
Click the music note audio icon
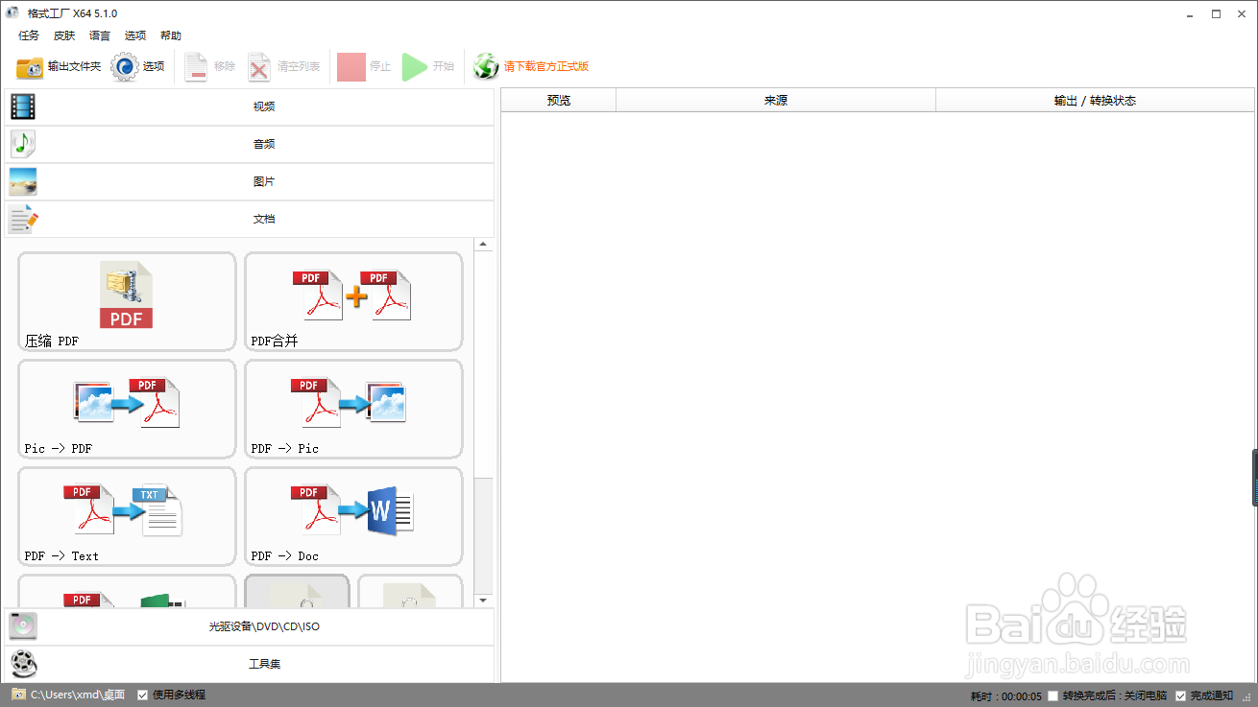click(23, 144)
